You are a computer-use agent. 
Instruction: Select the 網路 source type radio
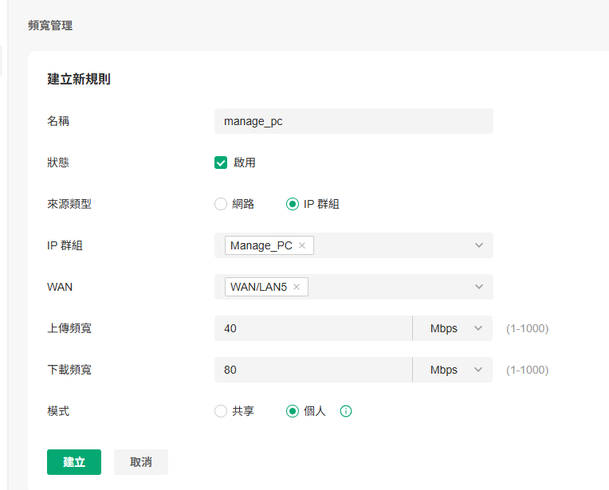coord(221,204)
